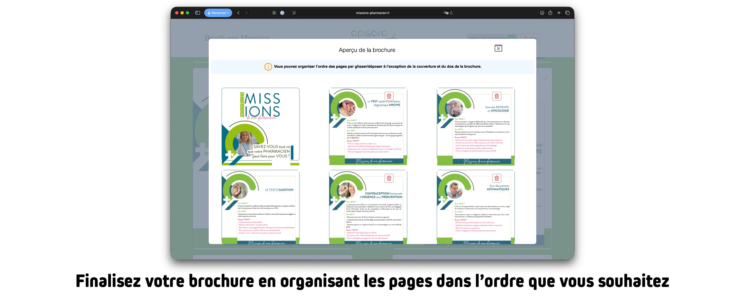Click the Share icon in the toolbar
Viewport: 745px width, 296px height.
click(550, 13)
